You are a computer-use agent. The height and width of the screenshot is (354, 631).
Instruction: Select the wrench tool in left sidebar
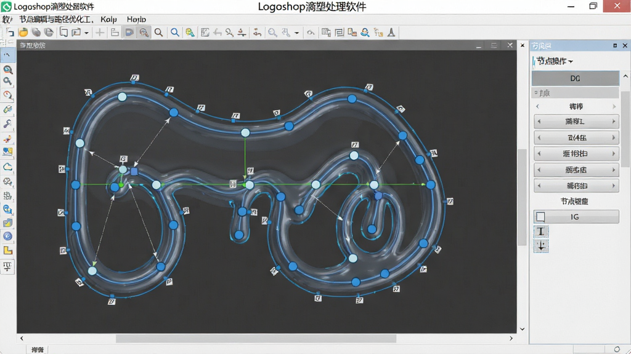(7, 124)
